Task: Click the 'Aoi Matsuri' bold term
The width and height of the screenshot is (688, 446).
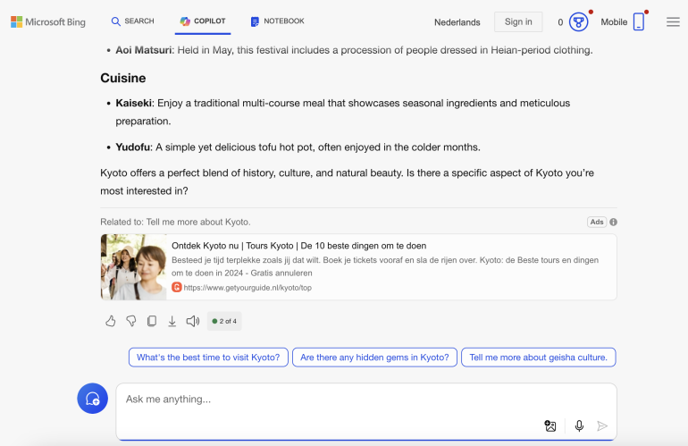Action: (x=144, y=50)
